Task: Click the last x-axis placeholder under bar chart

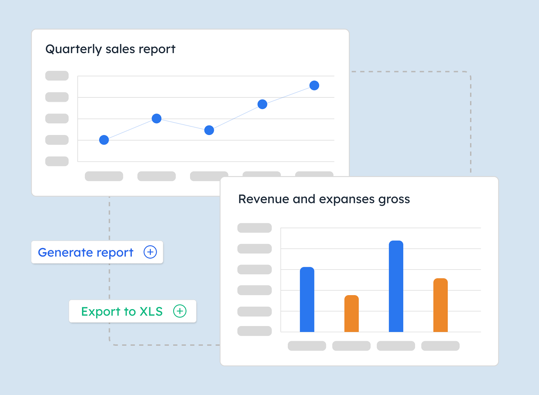Action: tap(440, 345)
